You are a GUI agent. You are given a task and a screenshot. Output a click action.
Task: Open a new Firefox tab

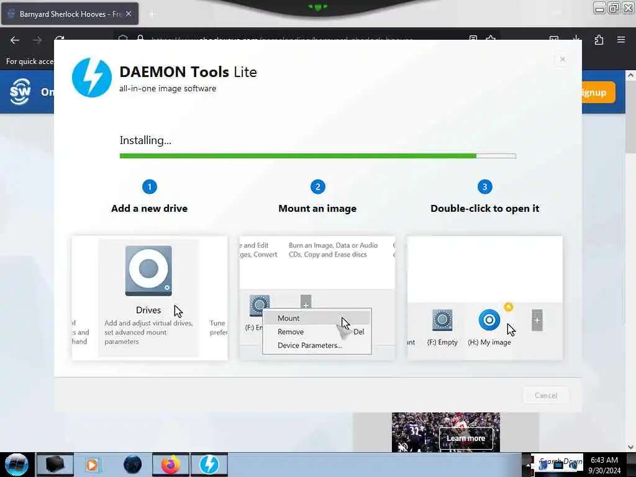click(x=152, y=14)
